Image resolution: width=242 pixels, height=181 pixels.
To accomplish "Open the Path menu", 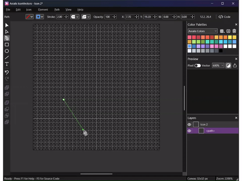I will (57, 10).
